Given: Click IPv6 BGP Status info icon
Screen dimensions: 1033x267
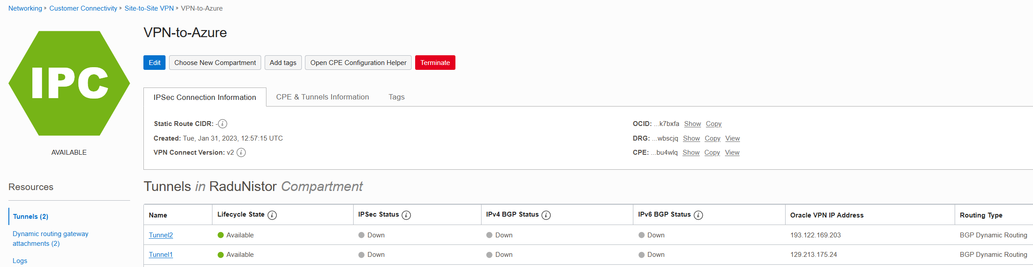Looking at the screenshot, I should pos(698,215).
